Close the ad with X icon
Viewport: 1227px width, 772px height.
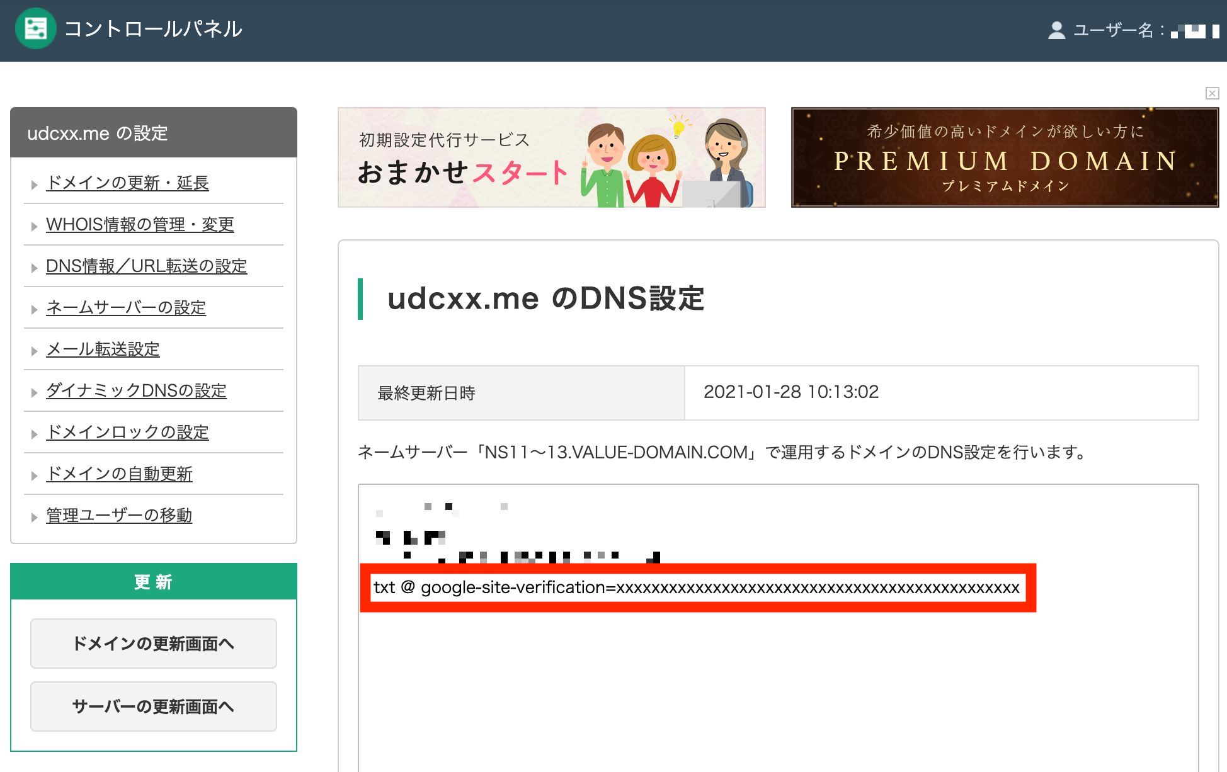[1212, 94]
